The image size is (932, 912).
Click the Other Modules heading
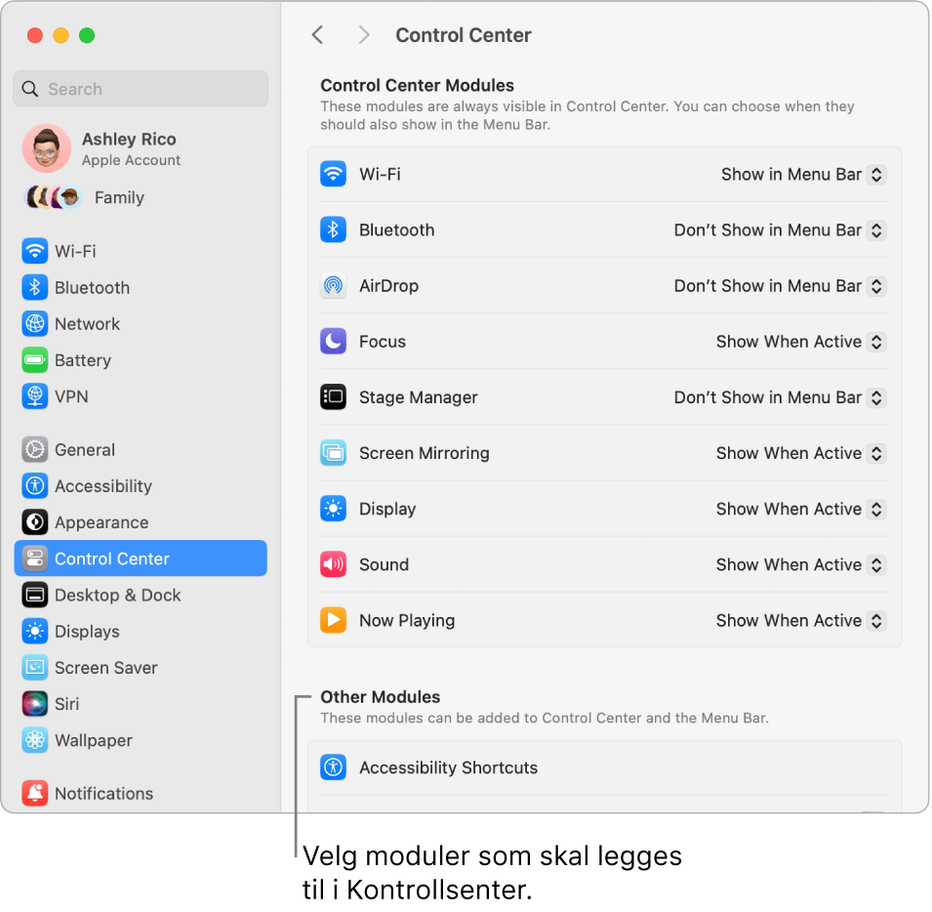coord(381,696)
